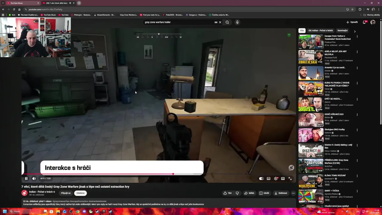Open the StreamElements bookmark

(x=104, y=15)
